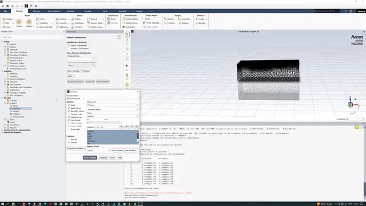The height and width of the screenshot is (206, 366).
Task: Click the Combine zones icon
Action: click(x=57, y=19)
